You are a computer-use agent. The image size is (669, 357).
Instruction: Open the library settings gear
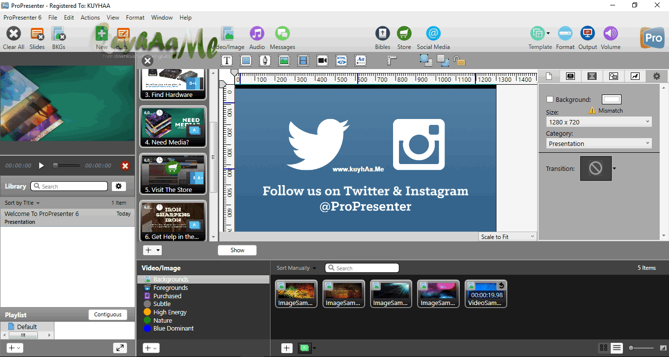click(119, 186)
